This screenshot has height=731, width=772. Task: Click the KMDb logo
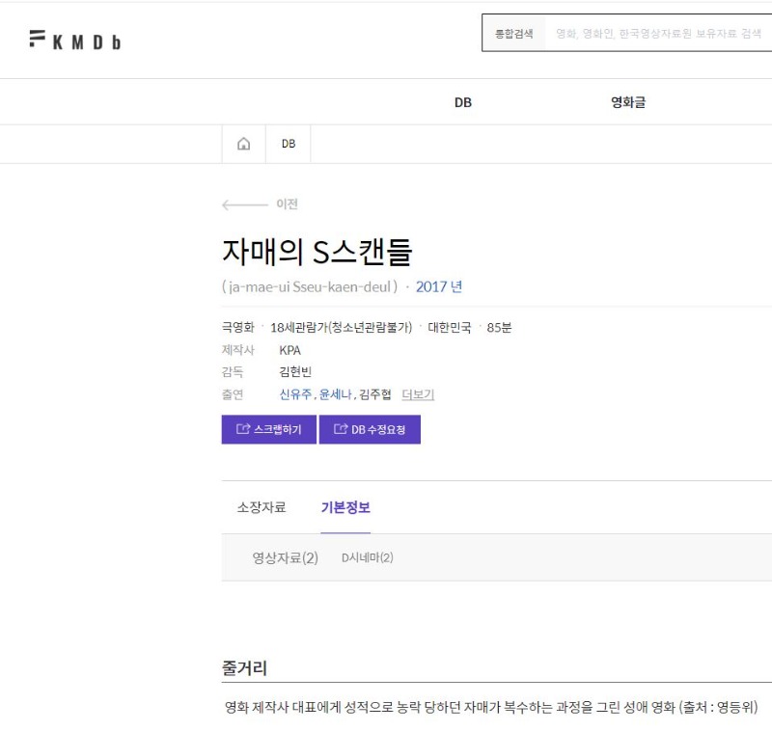tap(75, 41)
